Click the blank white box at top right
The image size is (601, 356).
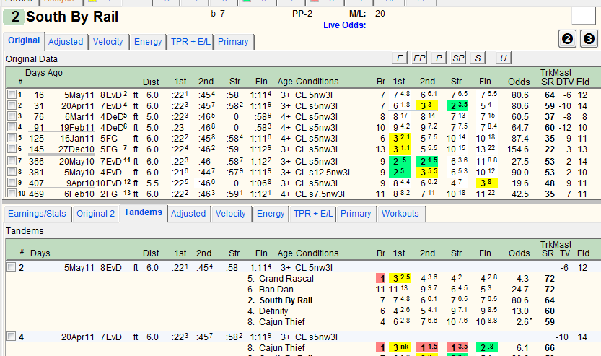[584, 16]
